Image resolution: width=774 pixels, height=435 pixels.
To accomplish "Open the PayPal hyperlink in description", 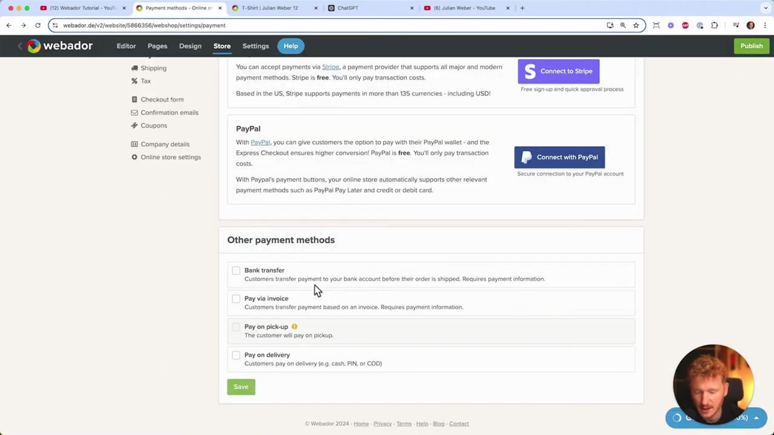I will [x=261, y=143].
